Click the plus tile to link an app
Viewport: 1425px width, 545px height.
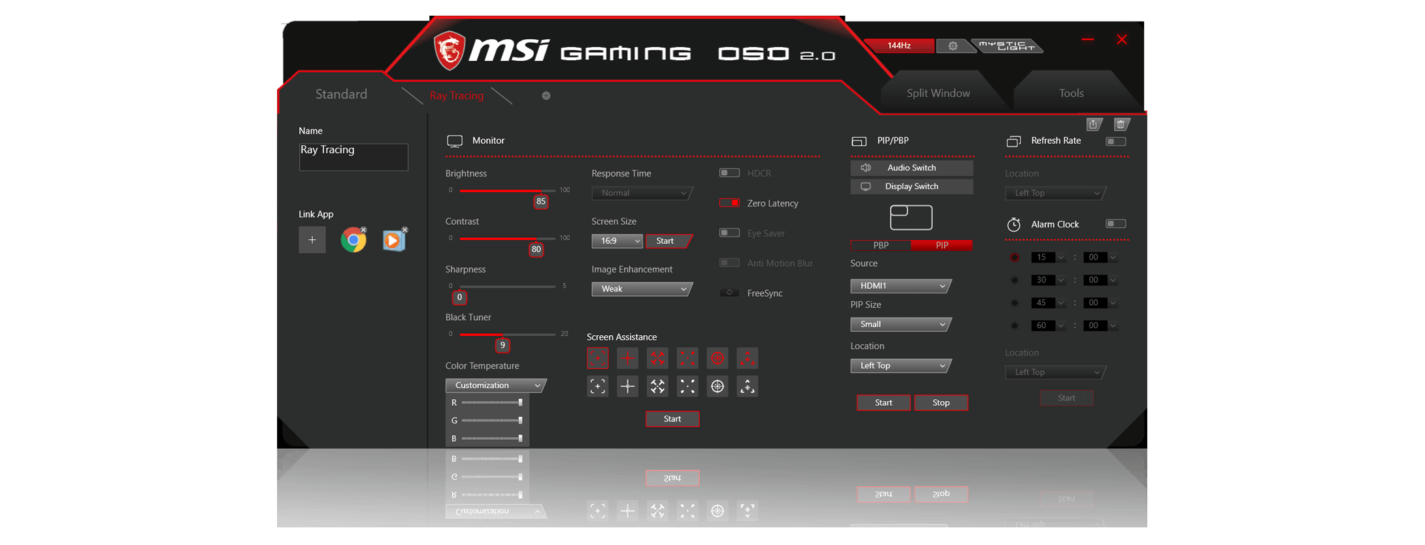tap(312, 240)
